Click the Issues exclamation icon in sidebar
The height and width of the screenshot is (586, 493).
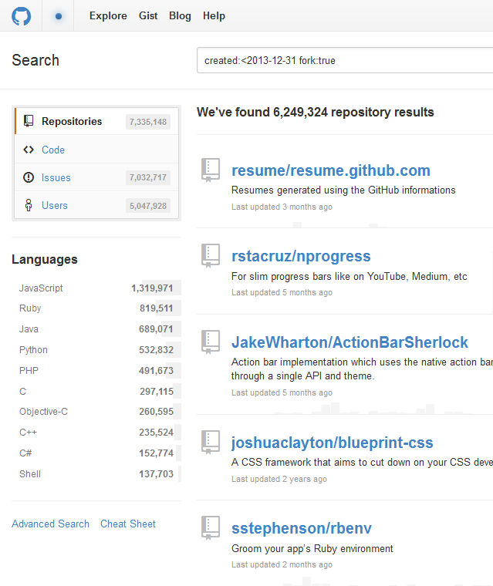(29, 177)
